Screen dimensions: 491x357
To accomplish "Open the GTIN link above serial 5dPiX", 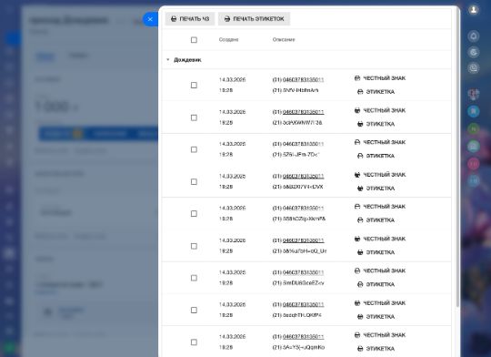I will tap(303, 112).
